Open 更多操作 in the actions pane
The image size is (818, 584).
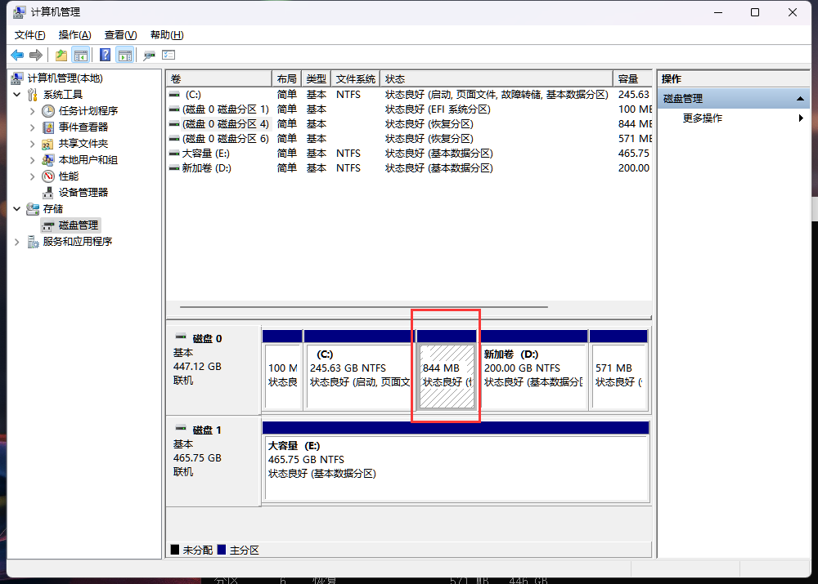click(702, 118)
